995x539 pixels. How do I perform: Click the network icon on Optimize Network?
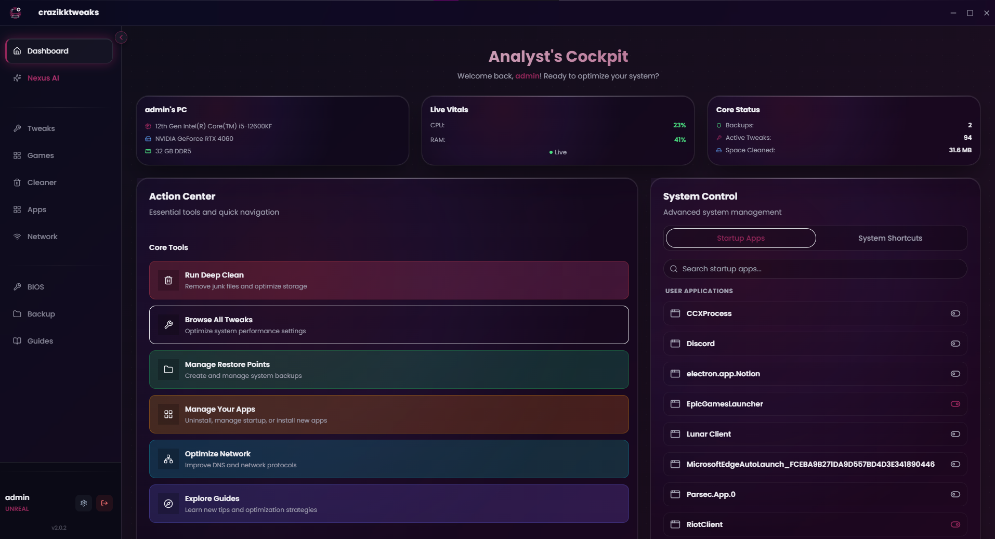[x=168, y=459]
